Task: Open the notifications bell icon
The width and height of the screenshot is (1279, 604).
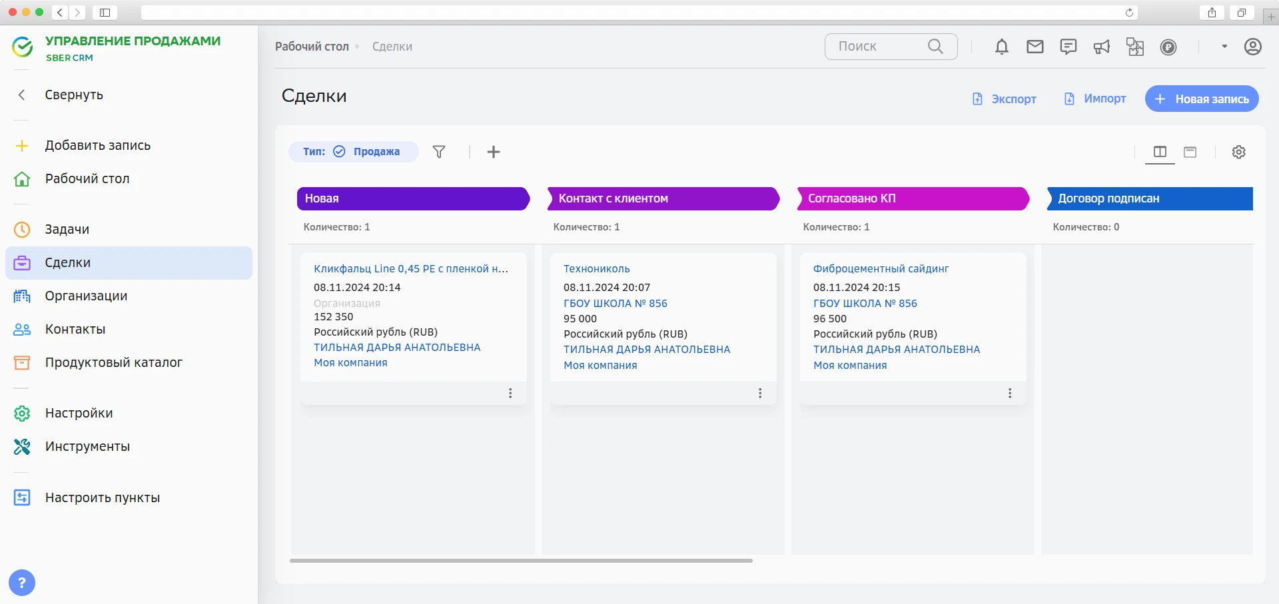Action: pos(1001,47)
